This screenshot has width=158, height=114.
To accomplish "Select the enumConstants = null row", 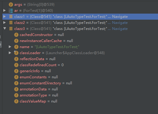I will pyautogui.click(x=80, y=77).
